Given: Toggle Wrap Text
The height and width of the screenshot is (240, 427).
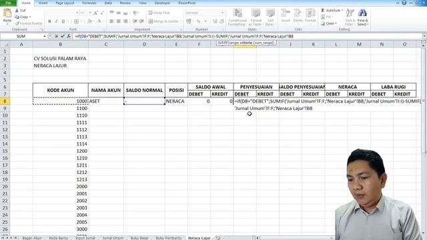Looking at the screenshot, I should pos(159,13).
